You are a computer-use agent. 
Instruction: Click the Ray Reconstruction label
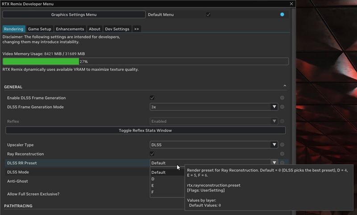[x=25, y=154]
